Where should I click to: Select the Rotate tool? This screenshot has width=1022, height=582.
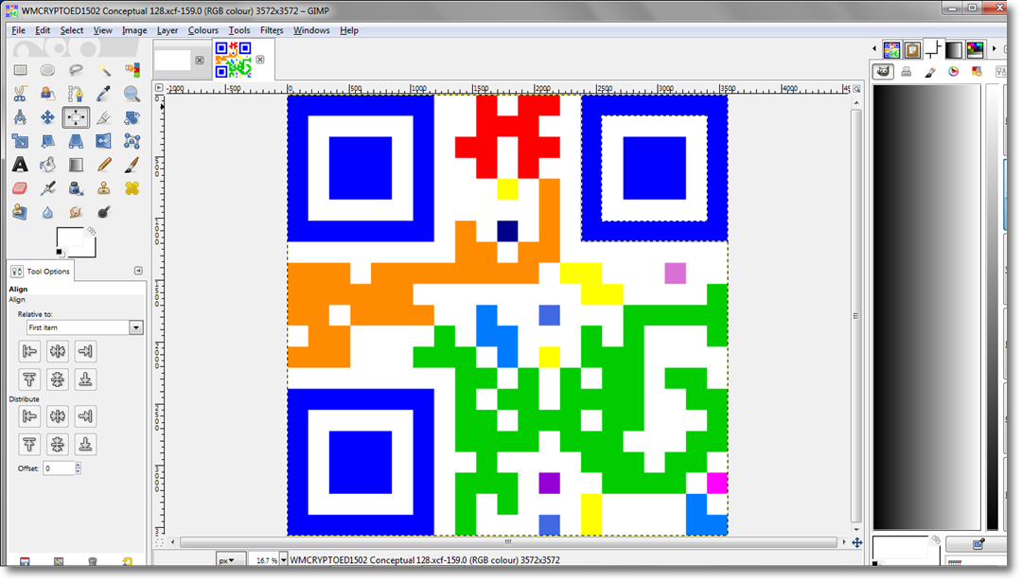pyautogui.click(x=132, y=117)
